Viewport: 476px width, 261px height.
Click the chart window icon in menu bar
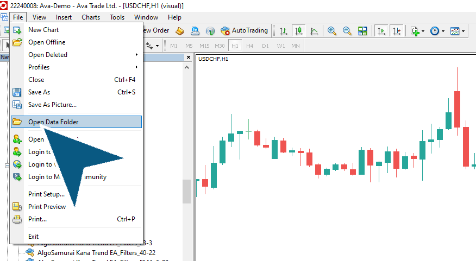[4, 17]
